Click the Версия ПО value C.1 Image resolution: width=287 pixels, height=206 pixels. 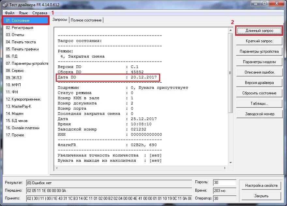click(134, 67)
